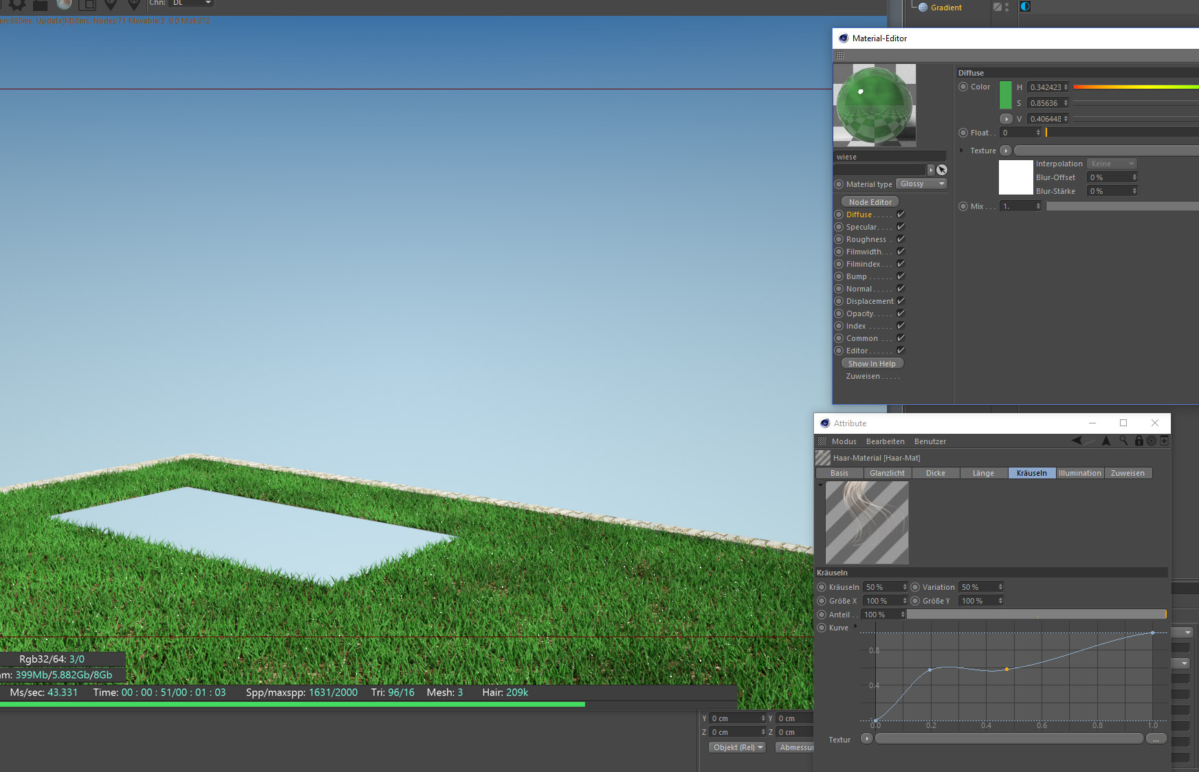Click the Node Editor button
The height and width of the screenshot is (772, 1199).
(870, 202)
